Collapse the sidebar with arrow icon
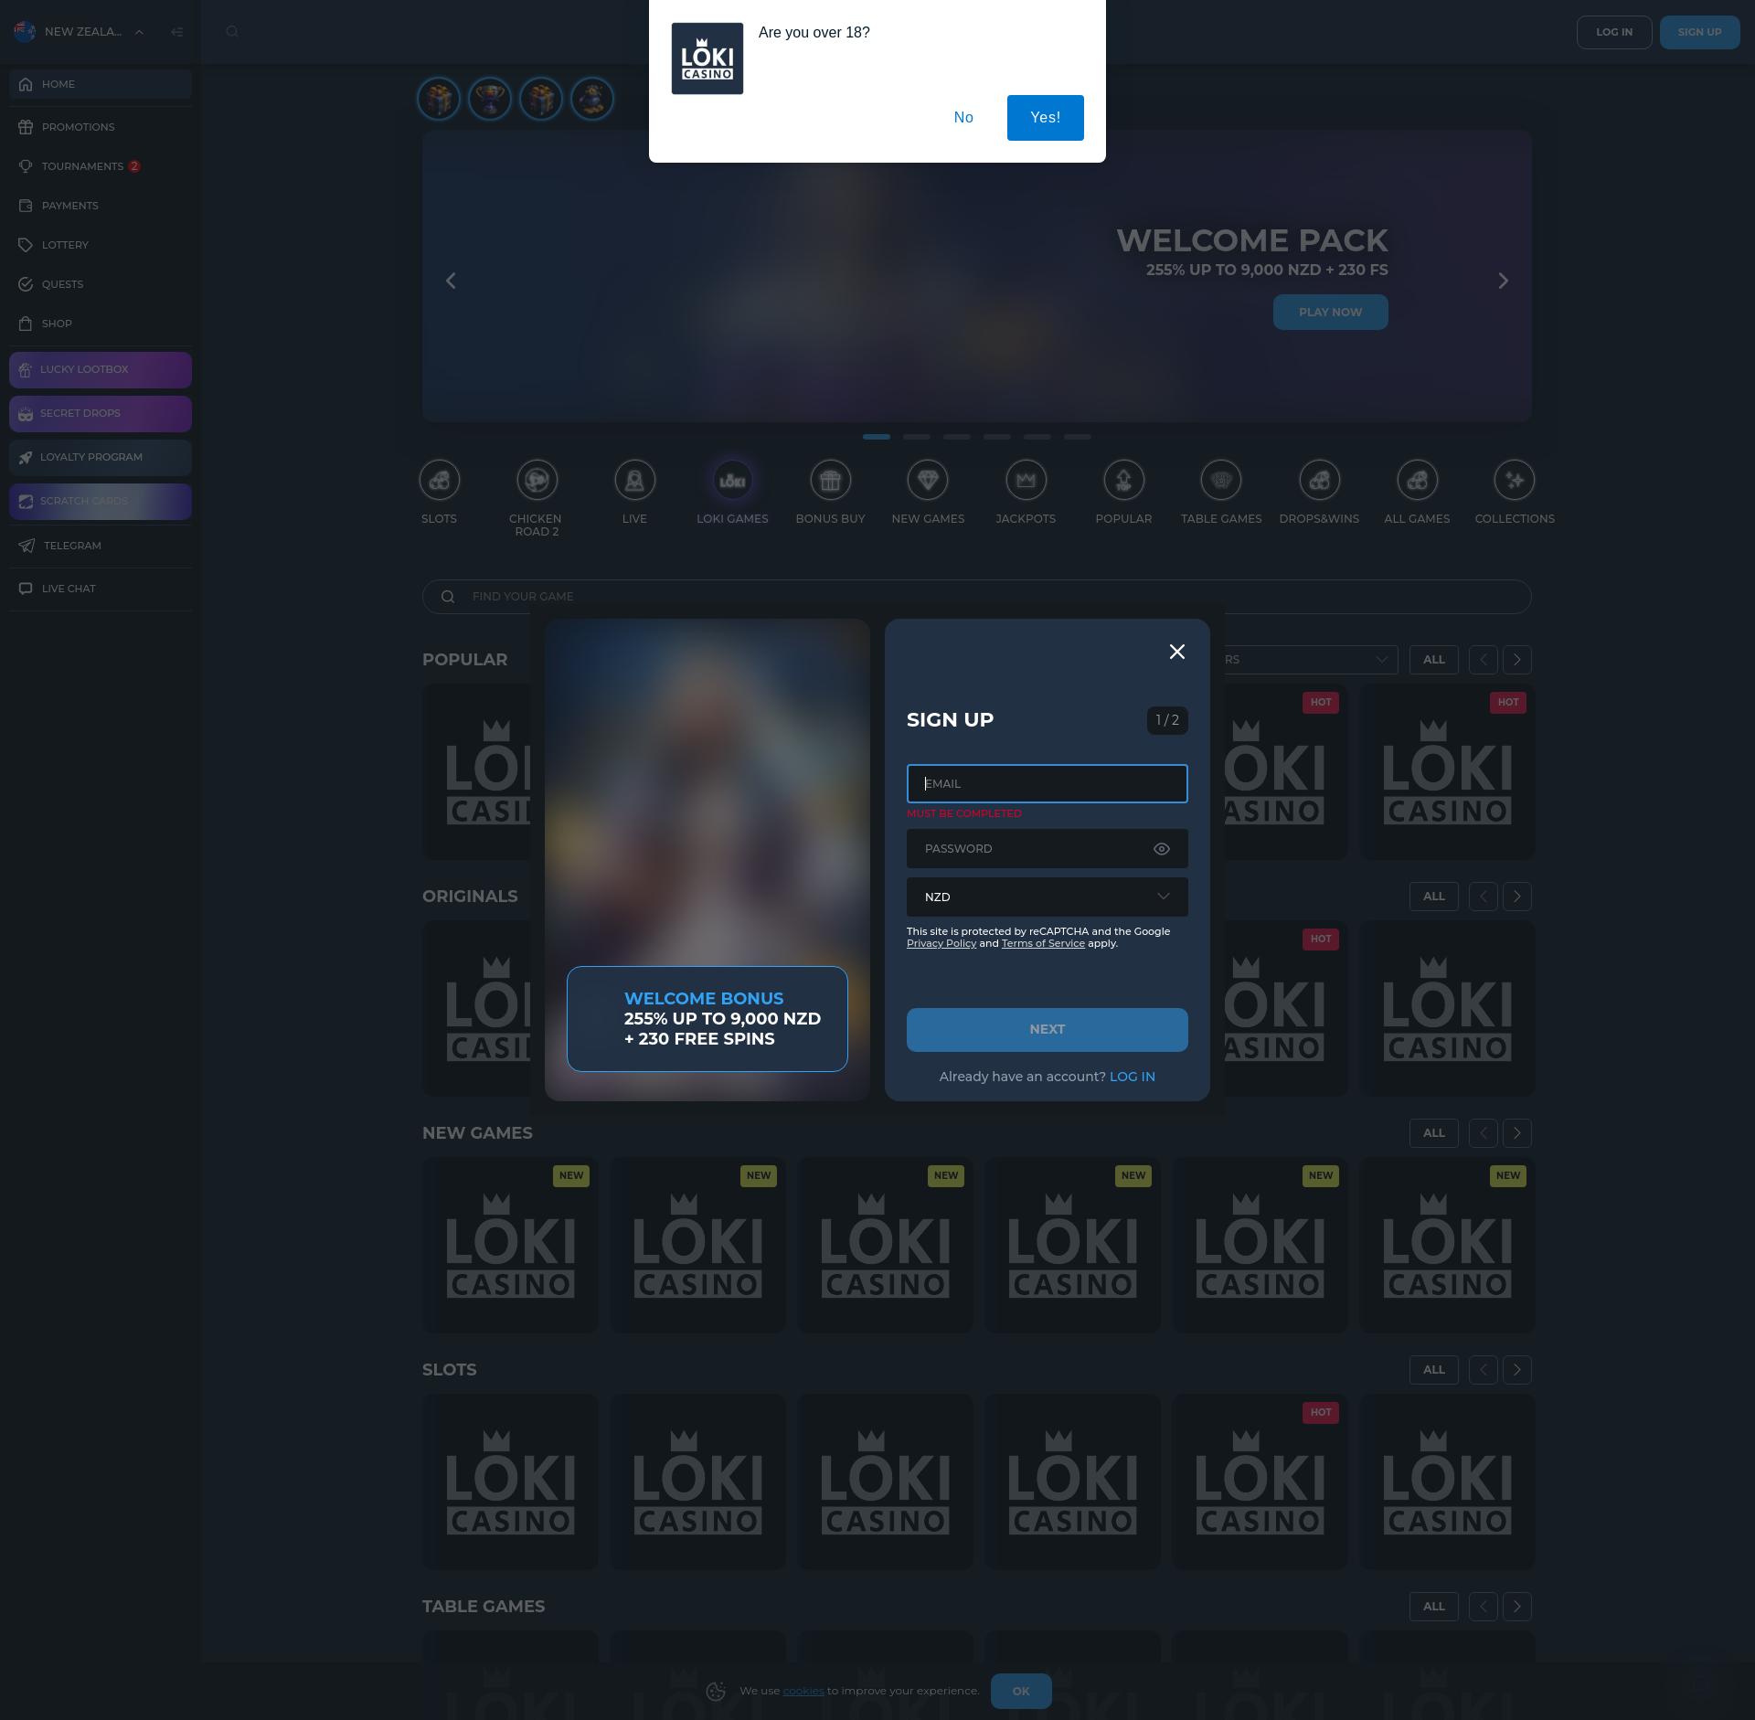Viewport: 1755px width, 1720px height. [x=177, y=32]
